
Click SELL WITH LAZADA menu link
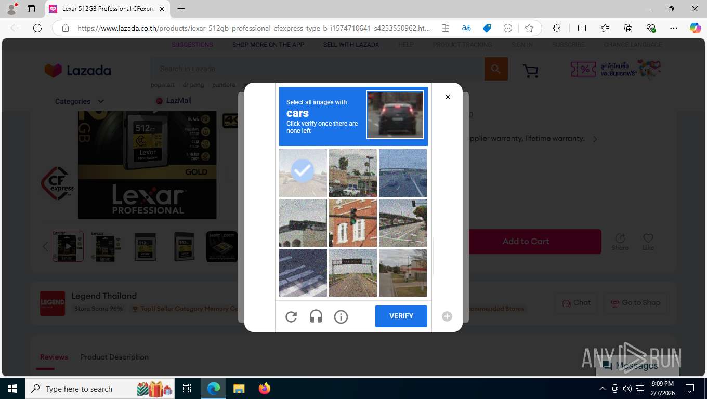tap(351, 45)
